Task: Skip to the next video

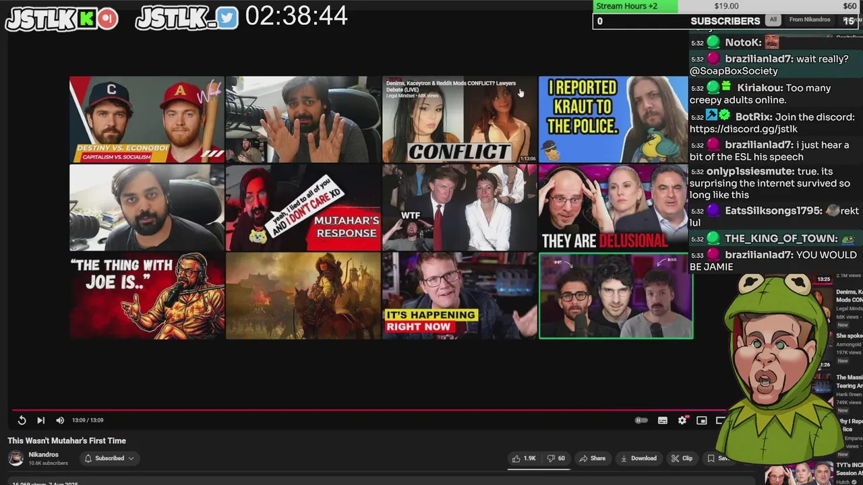Action: [x=40, y=420]
